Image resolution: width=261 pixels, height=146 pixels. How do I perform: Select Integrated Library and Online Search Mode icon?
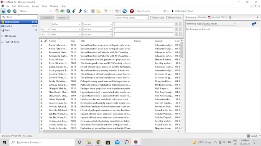point(15,11)
